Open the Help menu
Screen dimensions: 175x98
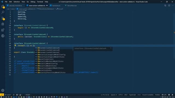pos(46,2)
